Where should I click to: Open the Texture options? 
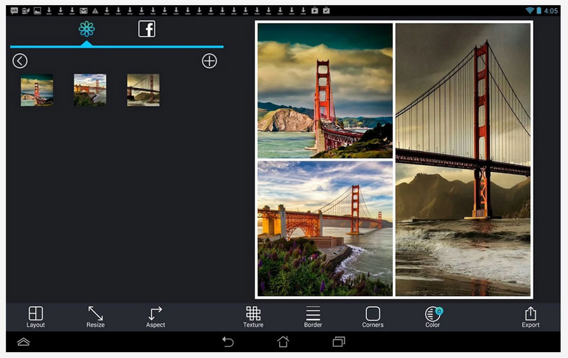(x=254, y=317)
